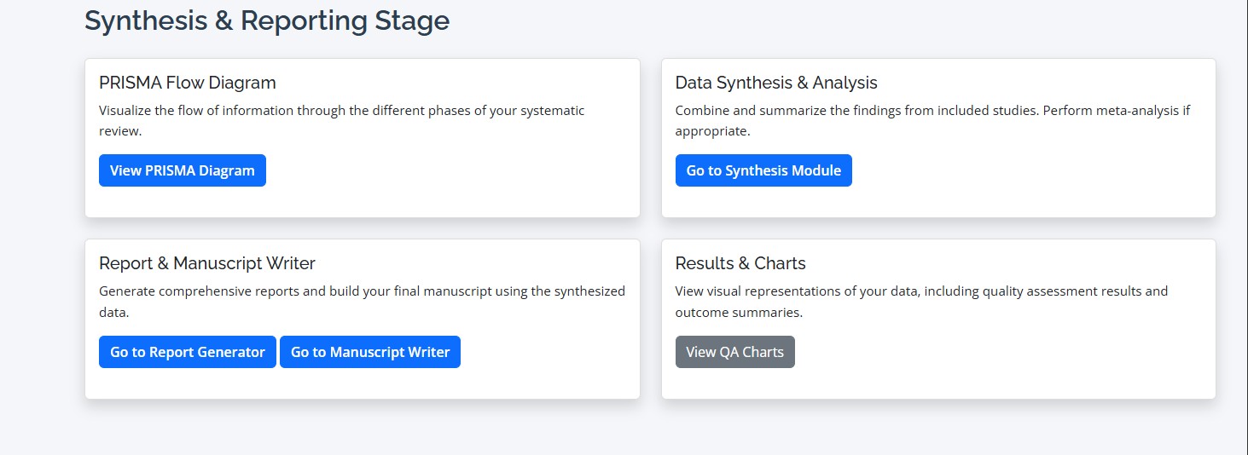Launch Go to Report Generator

pos(187,352)
